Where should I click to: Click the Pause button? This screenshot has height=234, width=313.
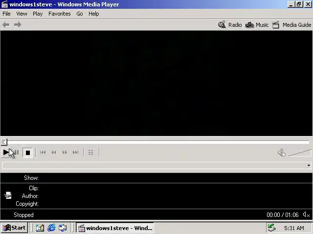pyautogui.click(x=17, y=153)
